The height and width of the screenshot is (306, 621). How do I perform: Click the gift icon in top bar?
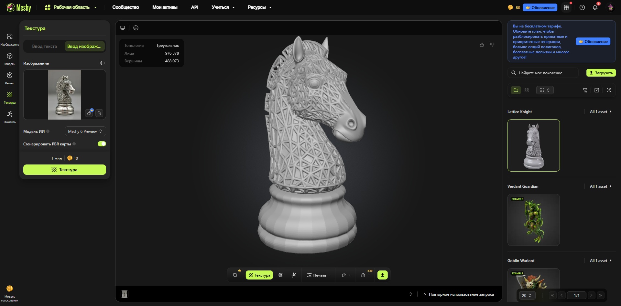click(x=566, y=7)
